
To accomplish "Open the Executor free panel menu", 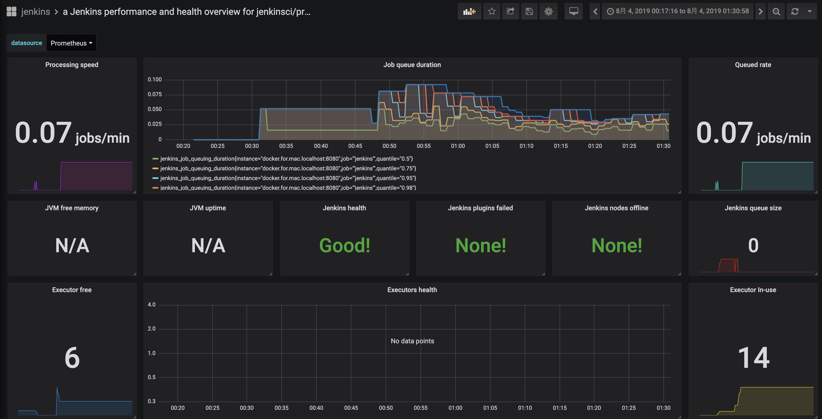I will [72, 290].
